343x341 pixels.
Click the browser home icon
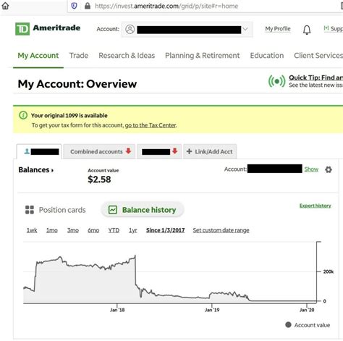(x=5, y=6)
